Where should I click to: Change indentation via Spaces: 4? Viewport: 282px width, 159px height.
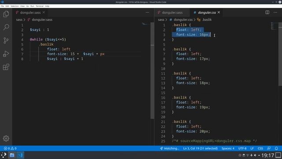[x=228, y=148]
